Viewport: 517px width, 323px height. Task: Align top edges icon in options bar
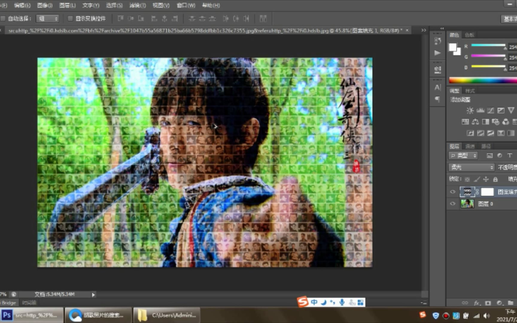(x=120, y=19)
